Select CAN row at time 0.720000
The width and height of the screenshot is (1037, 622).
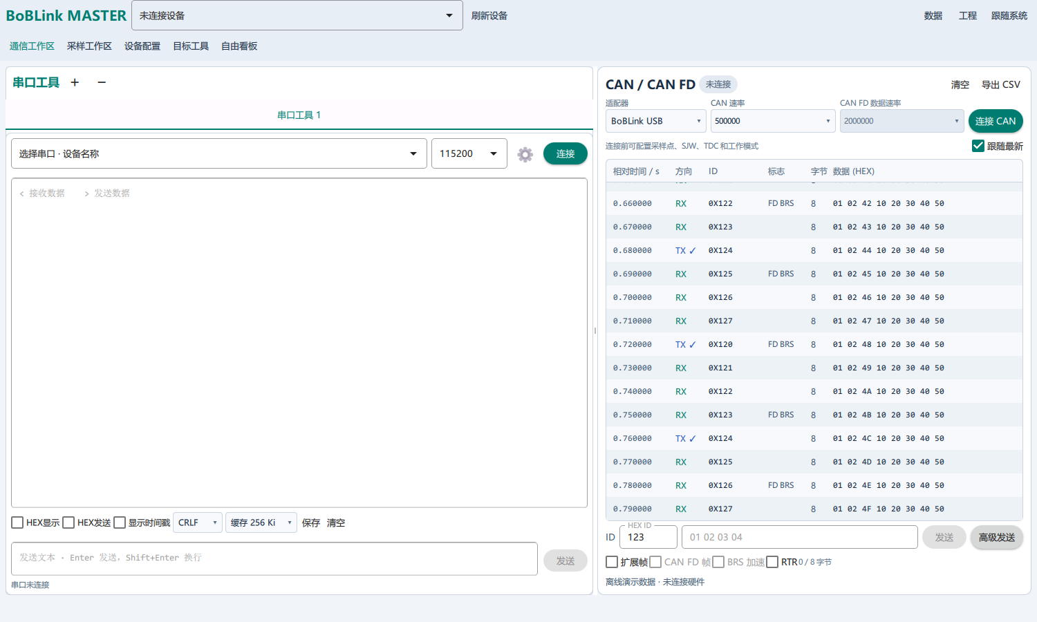814,344
